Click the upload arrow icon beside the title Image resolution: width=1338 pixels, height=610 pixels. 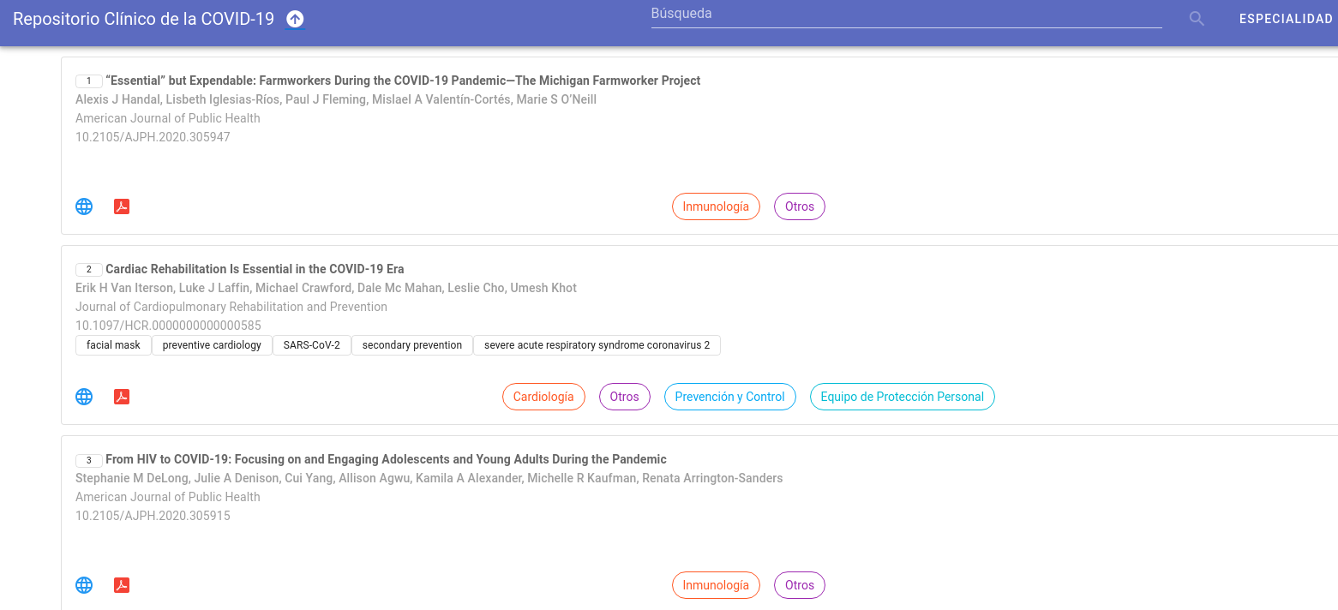pos(295,19)
